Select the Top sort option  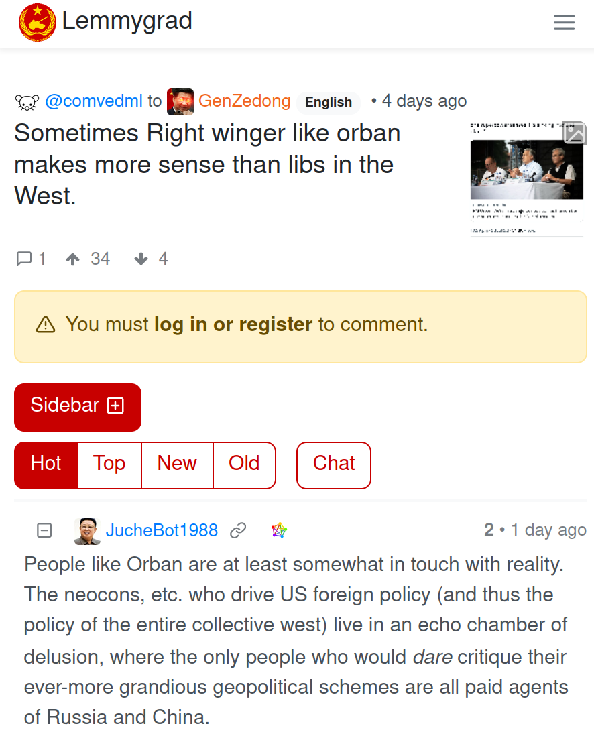[x=109, y=465]
